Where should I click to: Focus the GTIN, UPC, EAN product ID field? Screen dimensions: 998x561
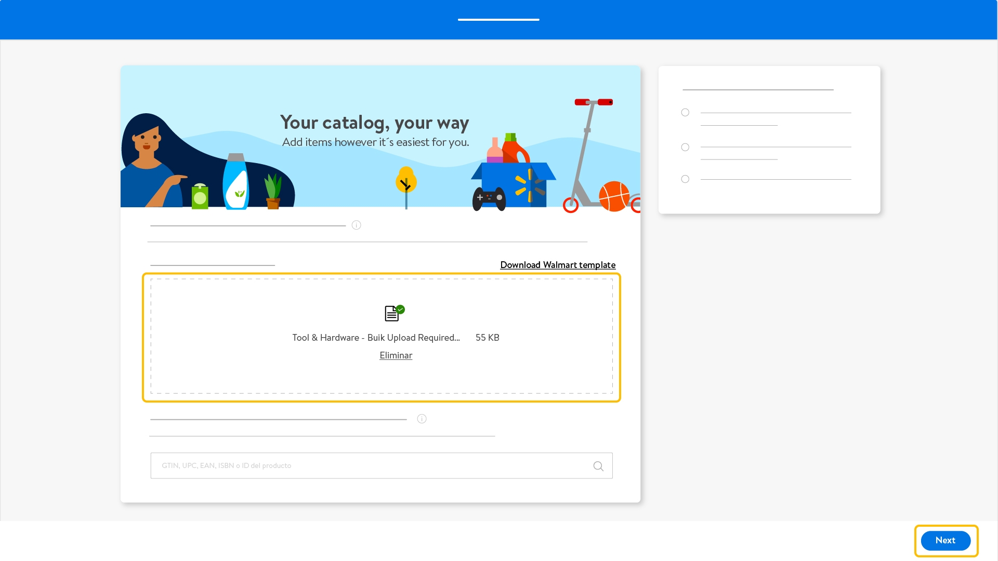point(382,465)
